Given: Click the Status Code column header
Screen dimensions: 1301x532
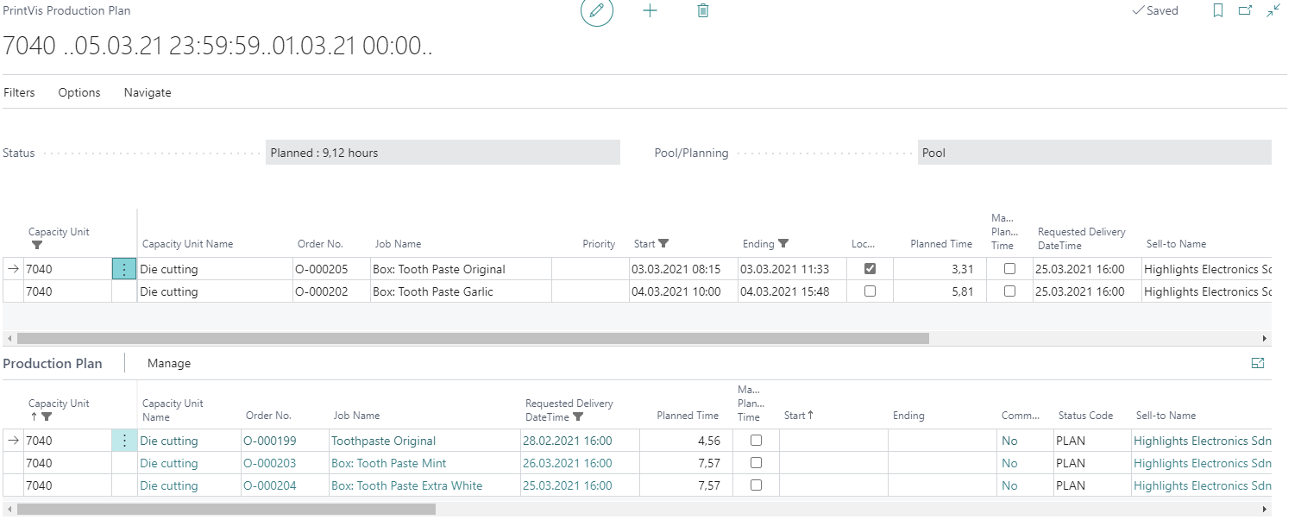Looking at the screenshot, I should click(1085, 416).
